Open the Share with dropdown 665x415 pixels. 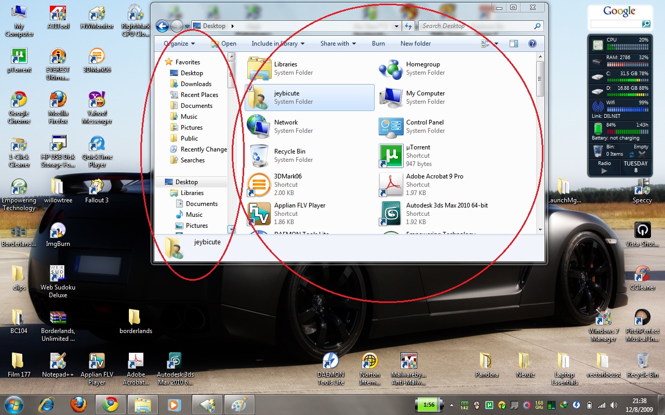[x=338, y=44]
